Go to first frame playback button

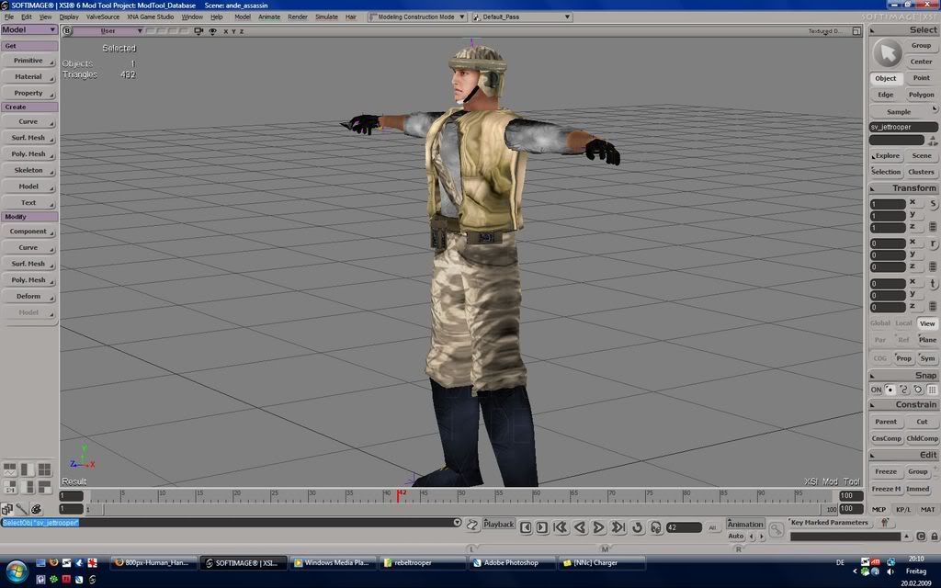561,527
